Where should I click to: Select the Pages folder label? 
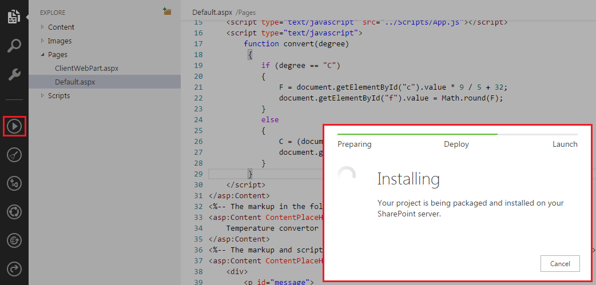58,55
